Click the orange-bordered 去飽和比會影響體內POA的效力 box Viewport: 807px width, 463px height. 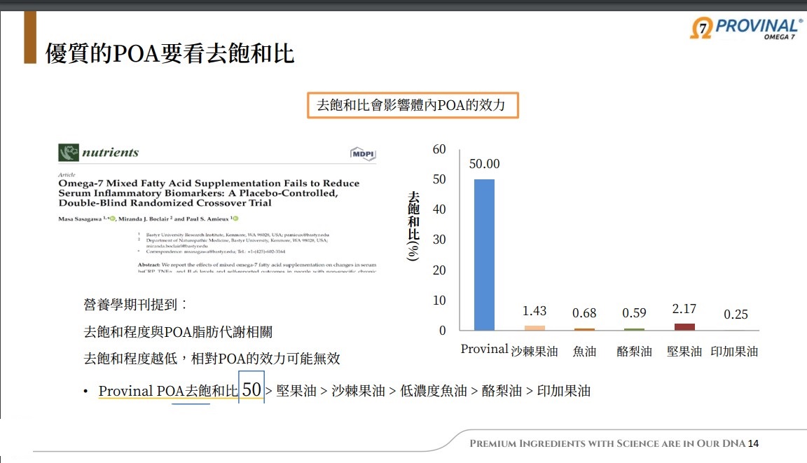(x=413, y=106)
